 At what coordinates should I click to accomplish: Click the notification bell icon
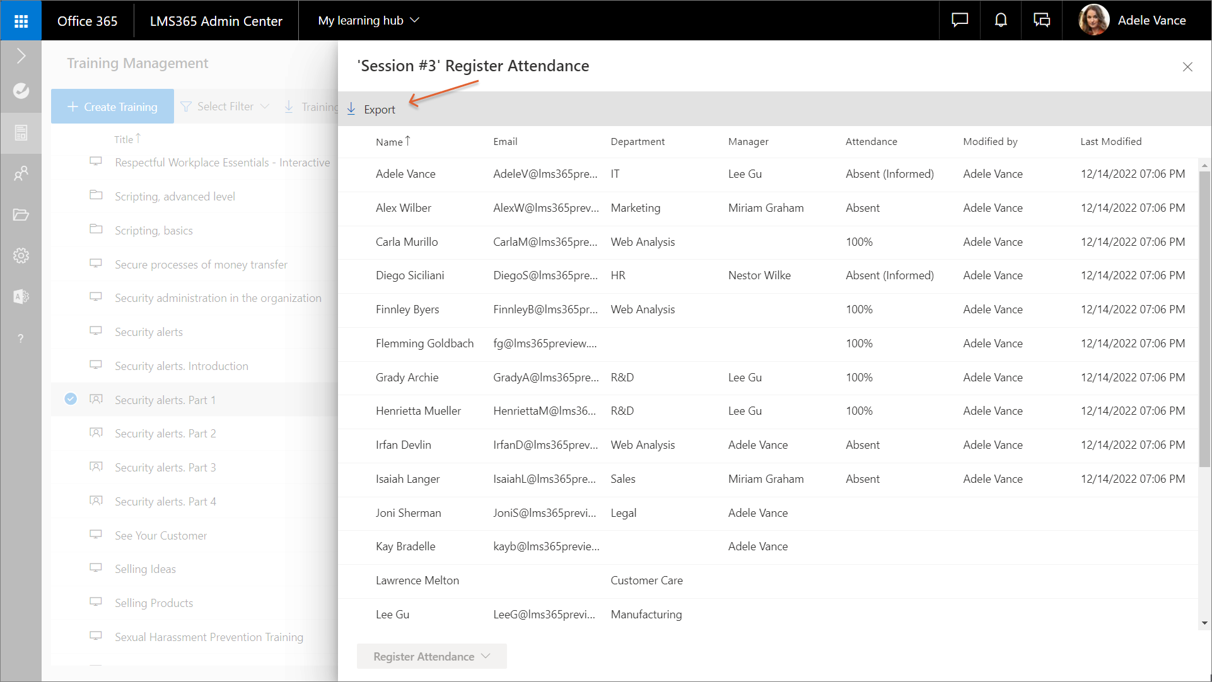tap(1000, 21)
